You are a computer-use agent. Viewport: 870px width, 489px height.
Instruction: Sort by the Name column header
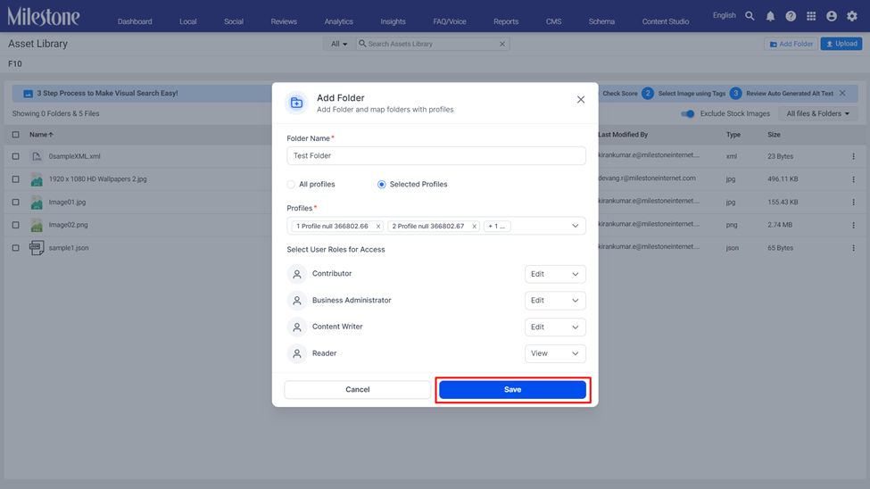pos(42,135)
